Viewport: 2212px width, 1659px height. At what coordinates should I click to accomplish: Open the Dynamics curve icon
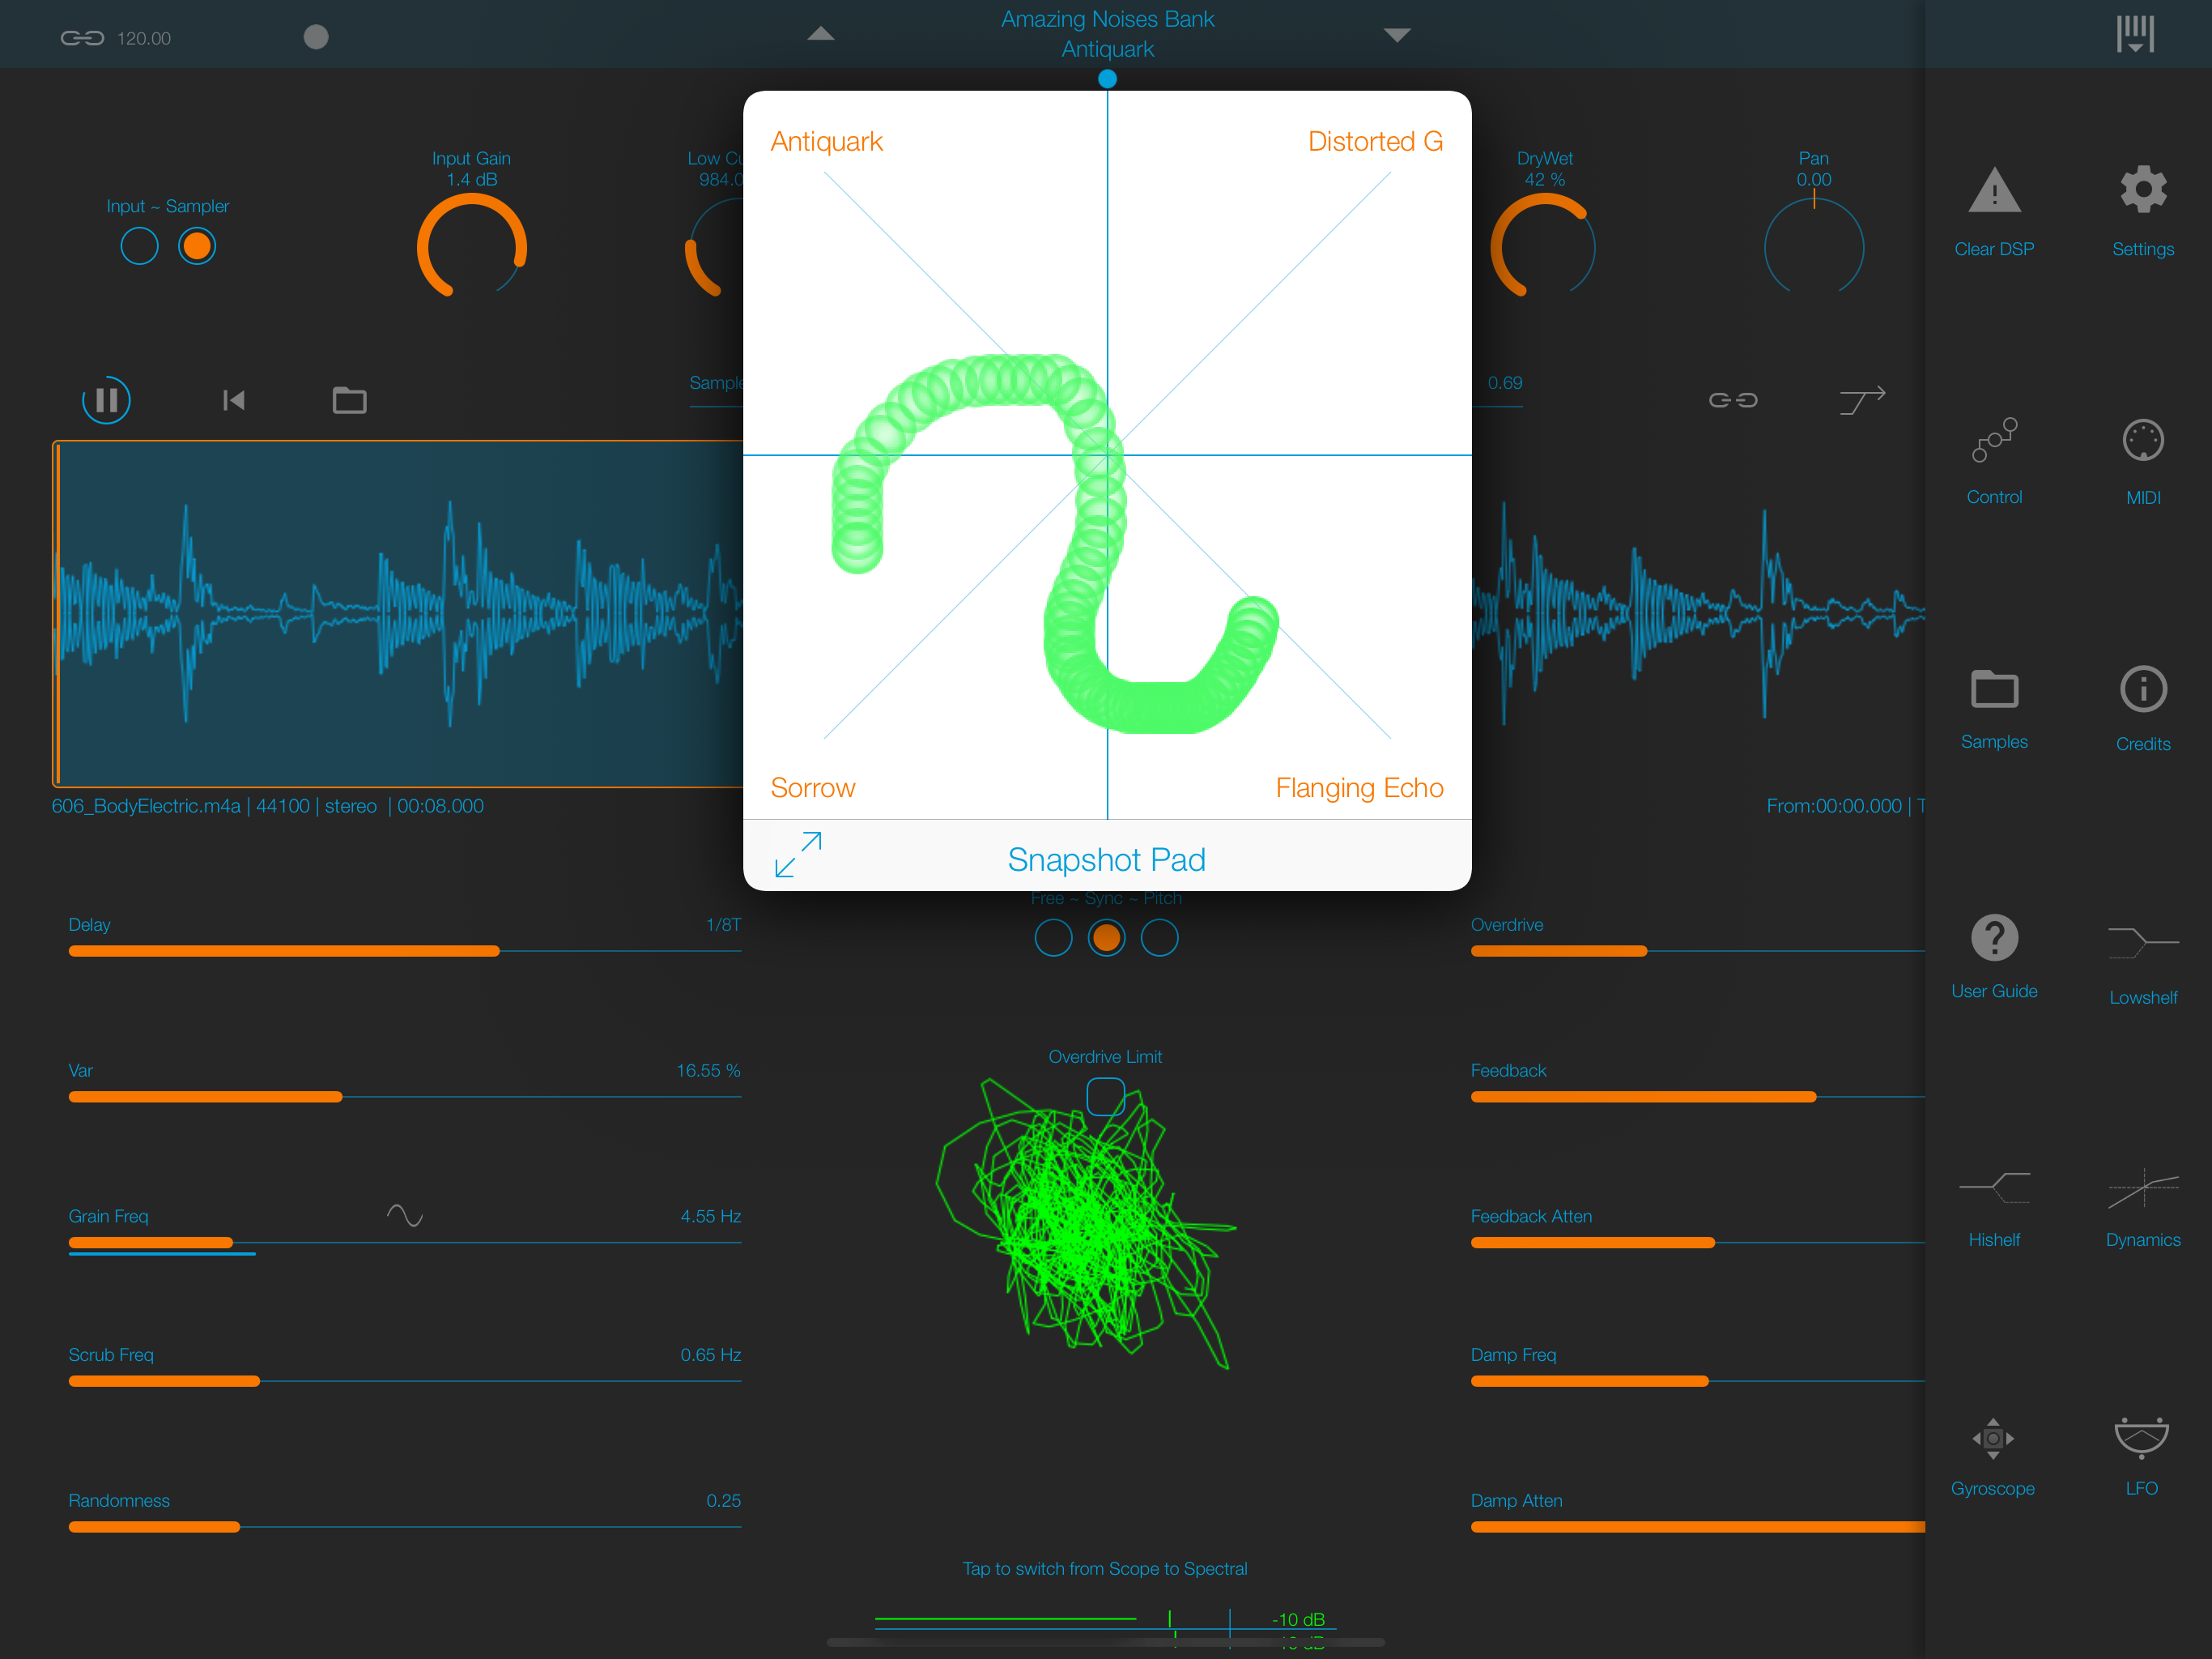click(2142, 1188)
